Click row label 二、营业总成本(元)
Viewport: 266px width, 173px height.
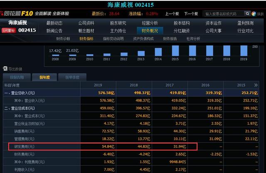coord(20,108)
